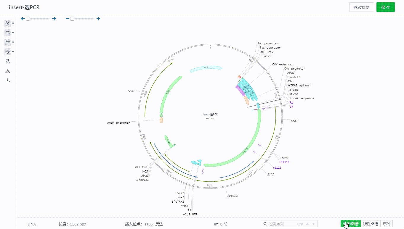This screenshot has height=229, width=404.
Task: Rotate map using the left arrow
Action: point(23,19)
